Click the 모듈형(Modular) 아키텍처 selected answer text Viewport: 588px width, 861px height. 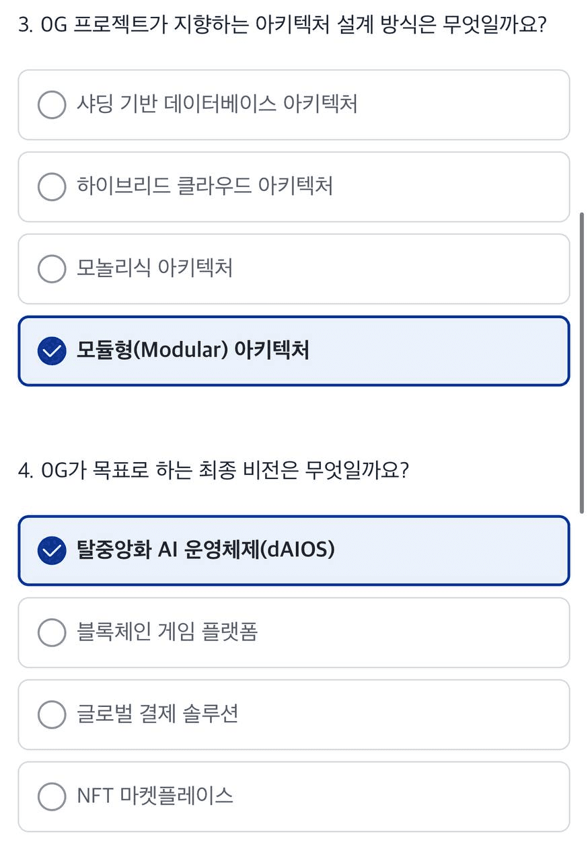pos(193,350)
